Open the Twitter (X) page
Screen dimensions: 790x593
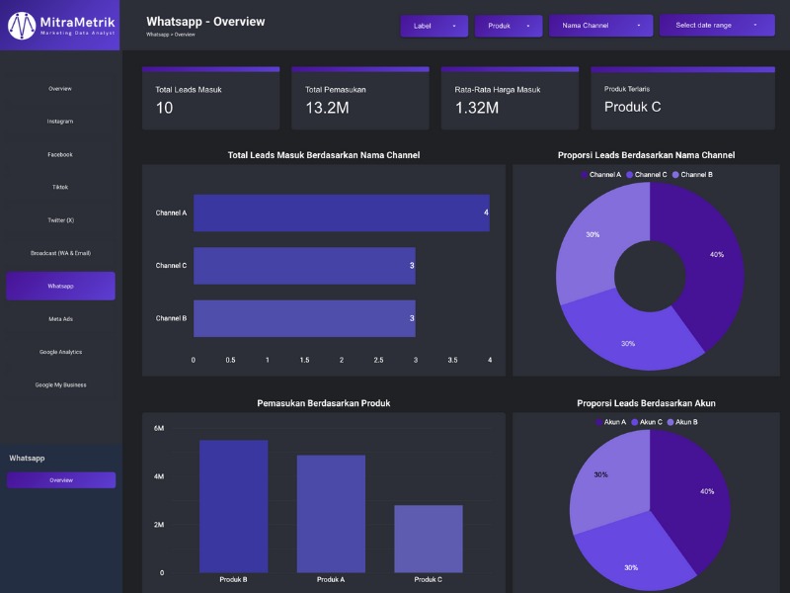tap(60, 220)
